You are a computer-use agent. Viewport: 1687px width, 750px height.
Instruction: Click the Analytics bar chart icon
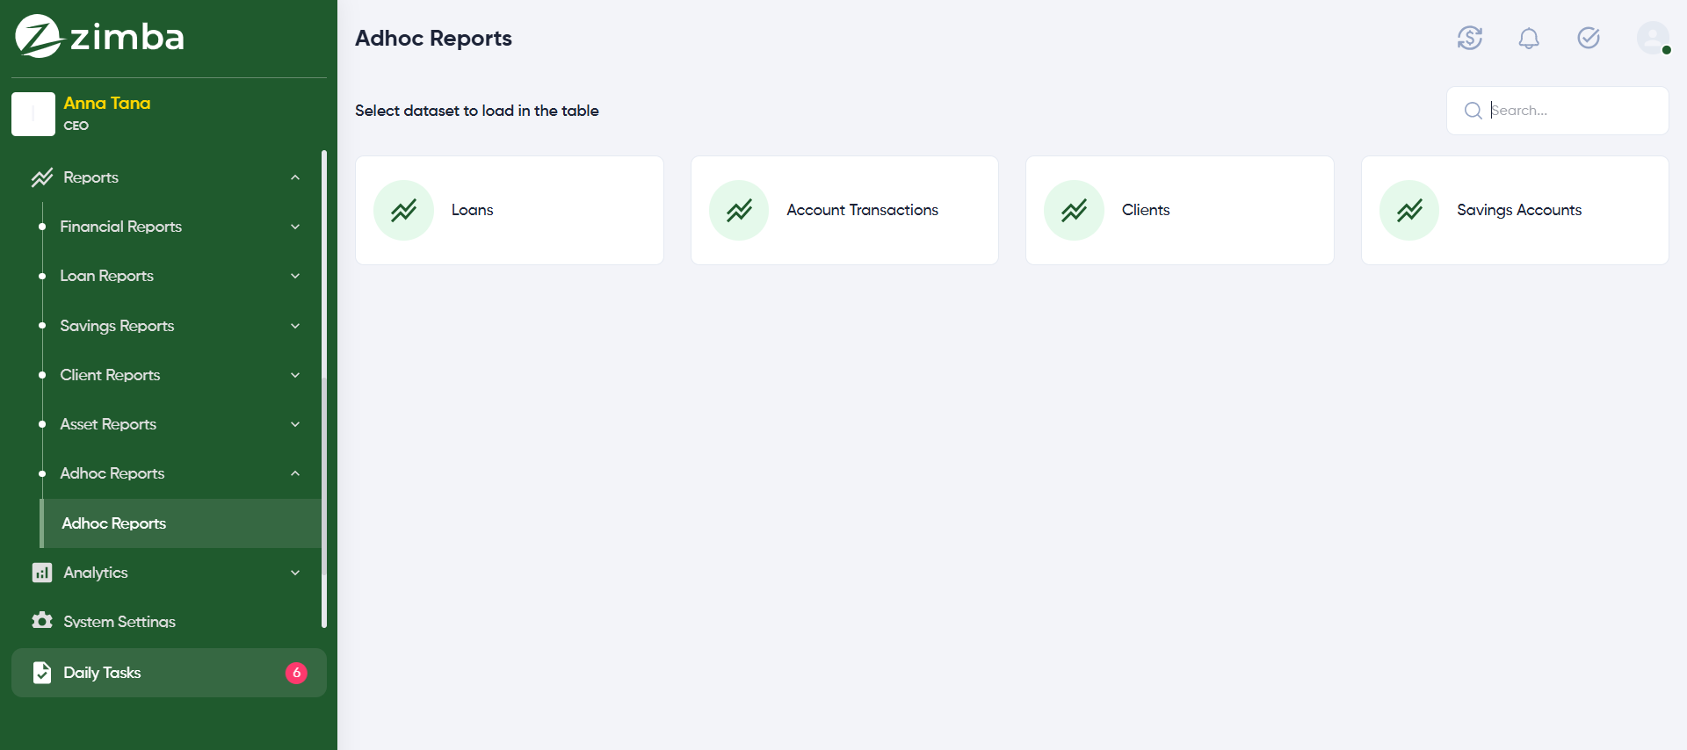[x=42, y=573]
